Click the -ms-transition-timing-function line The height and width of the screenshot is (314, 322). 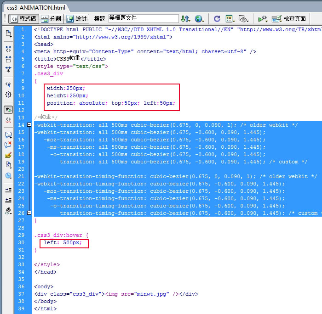tap(166, 198)
